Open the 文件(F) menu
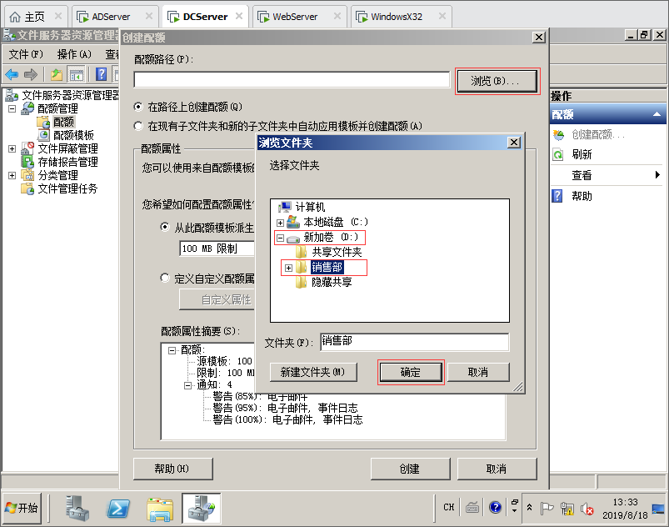 click(x=26, y=54)
